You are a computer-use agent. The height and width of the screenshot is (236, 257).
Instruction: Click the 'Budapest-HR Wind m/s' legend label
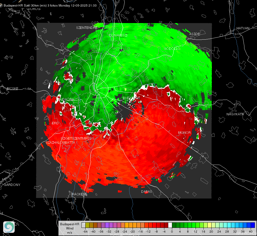tap(70, 228)
